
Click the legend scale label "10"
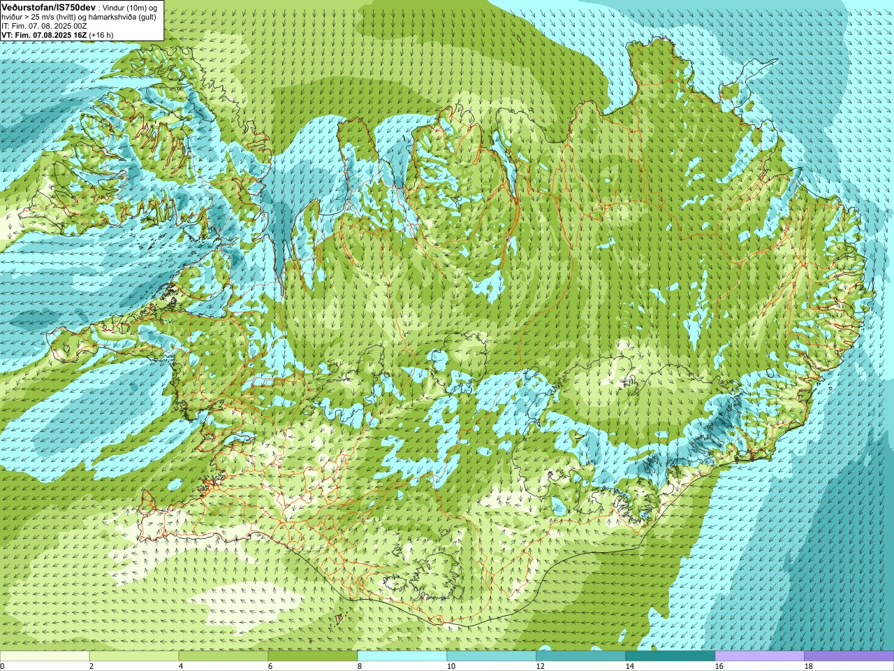pos(450,666)
